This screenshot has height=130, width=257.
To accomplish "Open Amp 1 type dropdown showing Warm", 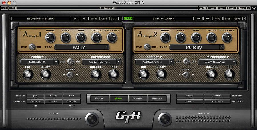I will click(82, 47).
